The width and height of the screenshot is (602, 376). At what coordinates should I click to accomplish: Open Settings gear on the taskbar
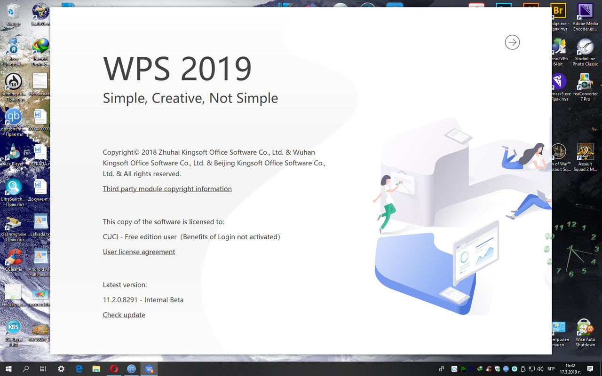click(x=61, y=369)
